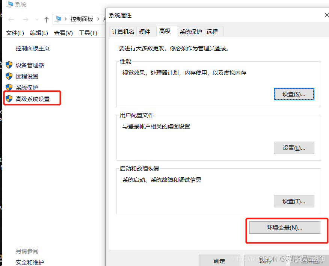Click shield icon next to 高级系统设置
Viewport: 329px width, 266px height.
(x=9, y=99)
